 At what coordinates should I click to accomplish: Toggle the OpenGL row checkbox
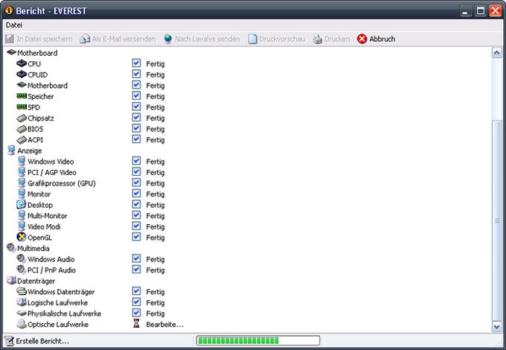pos(136,237)
